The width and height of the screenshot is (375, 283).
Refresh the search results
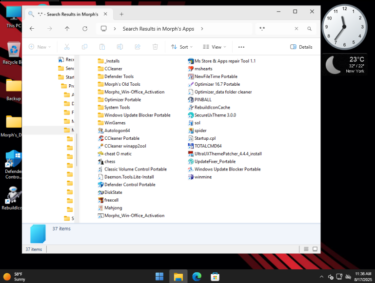tap(85, 29)
